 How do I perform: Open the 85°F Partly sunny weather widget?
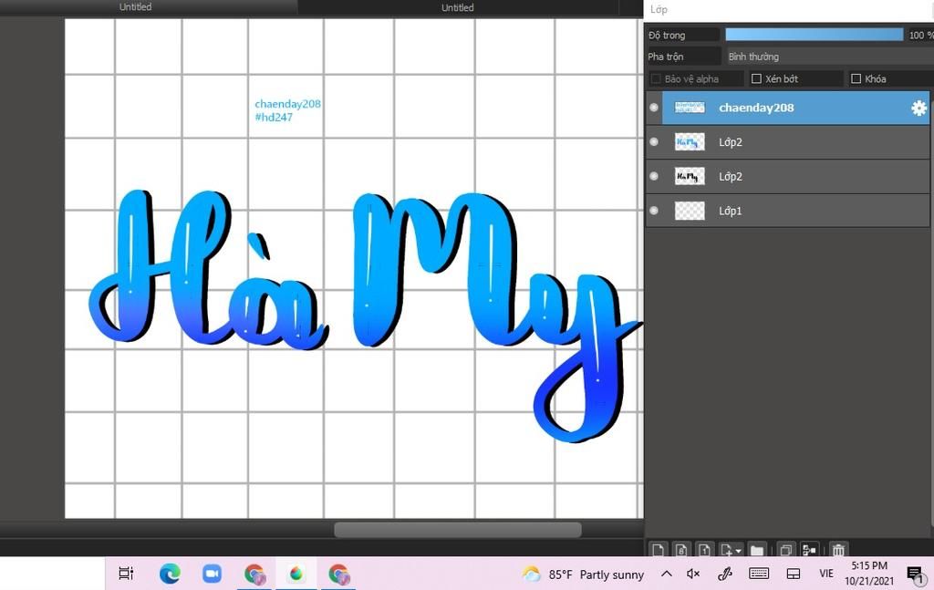coord(583,574)
